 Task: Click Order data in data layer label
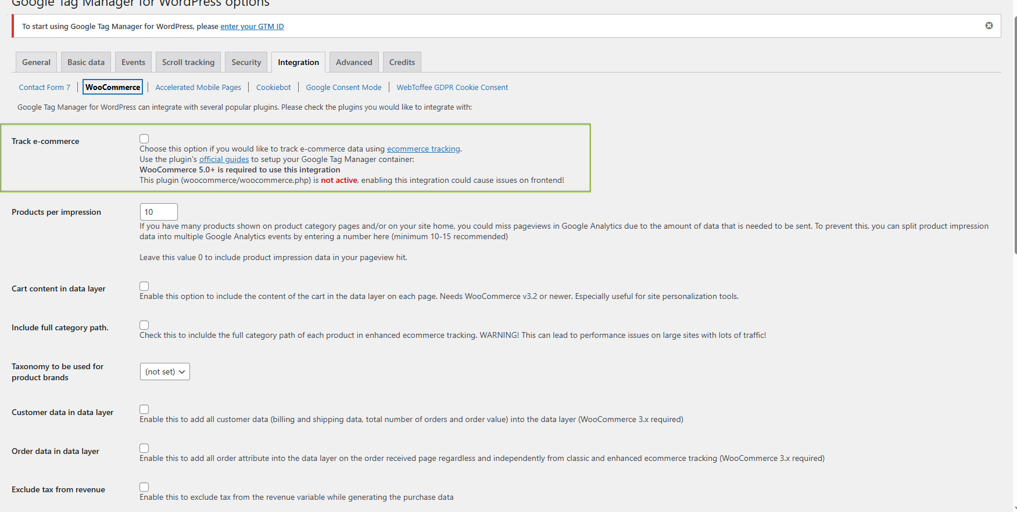tap(55, 451)
